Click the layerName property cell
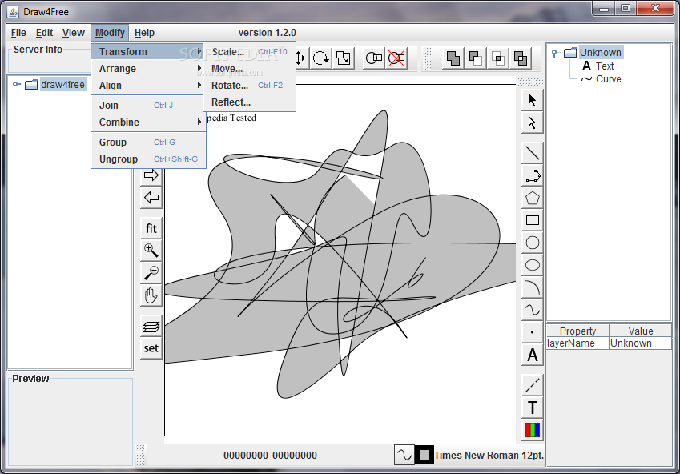This screenshot has width=680, height=474. click(x=577, y=343)
